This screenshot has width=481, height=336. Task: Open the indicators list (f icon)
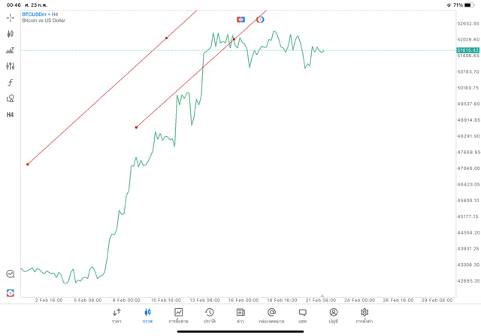click(11, 83)
